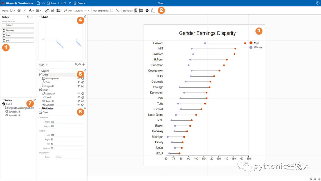321x181 pixels.
Task: Open the export chart option
Action: pyautogui.click(x=60, y=3)
